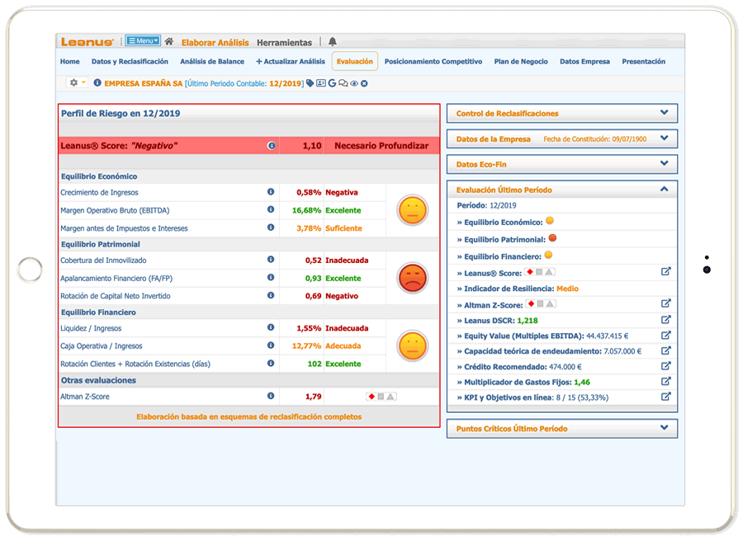Click the circled X close-company icon

coord(364,84)
